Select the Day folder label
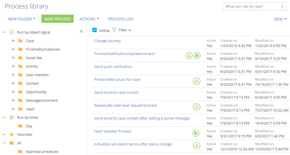 click(29, 126)
